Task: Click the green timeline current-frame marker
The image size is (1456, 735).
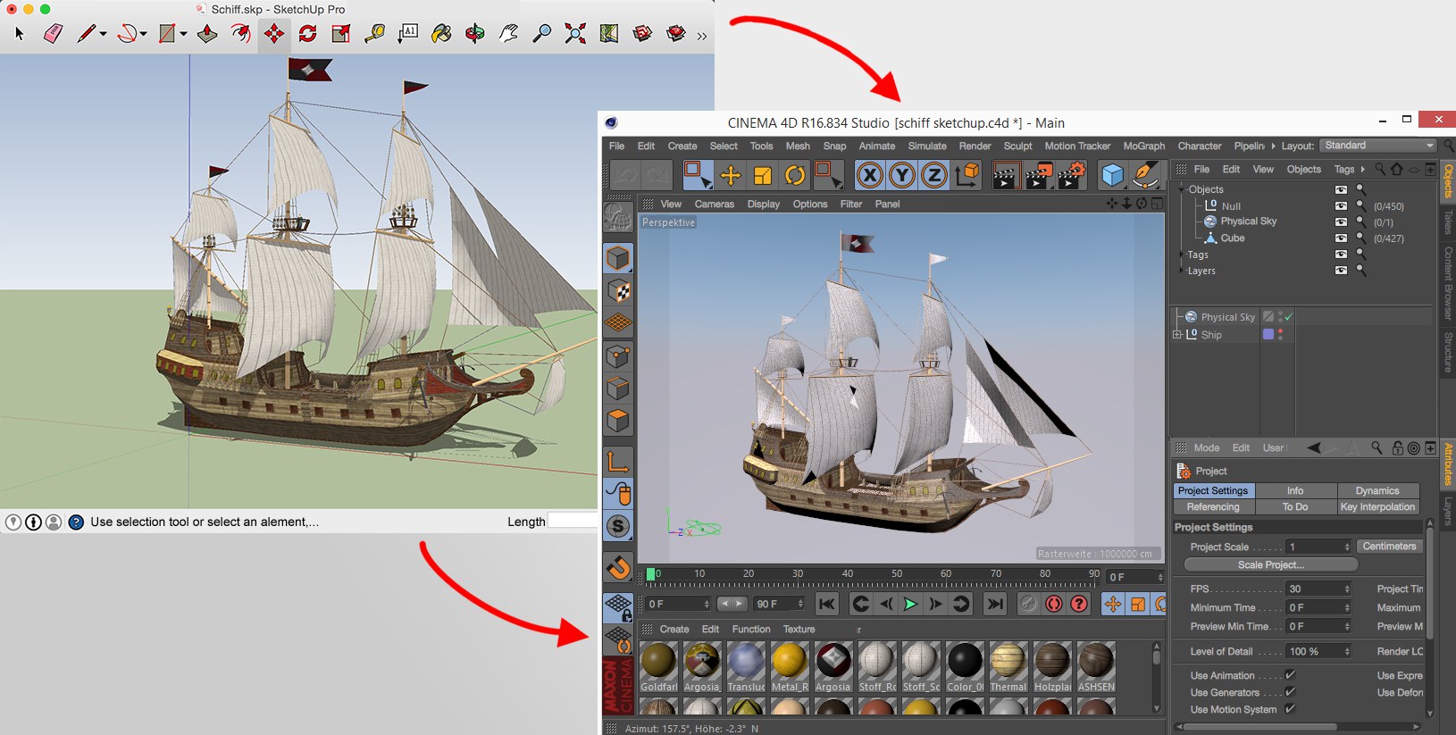Action: (651, 574)
